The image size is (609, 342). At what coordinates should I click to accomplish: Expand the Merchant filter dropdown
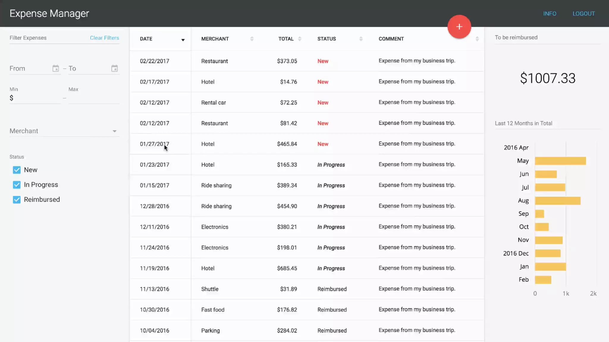tap(59, 131)
